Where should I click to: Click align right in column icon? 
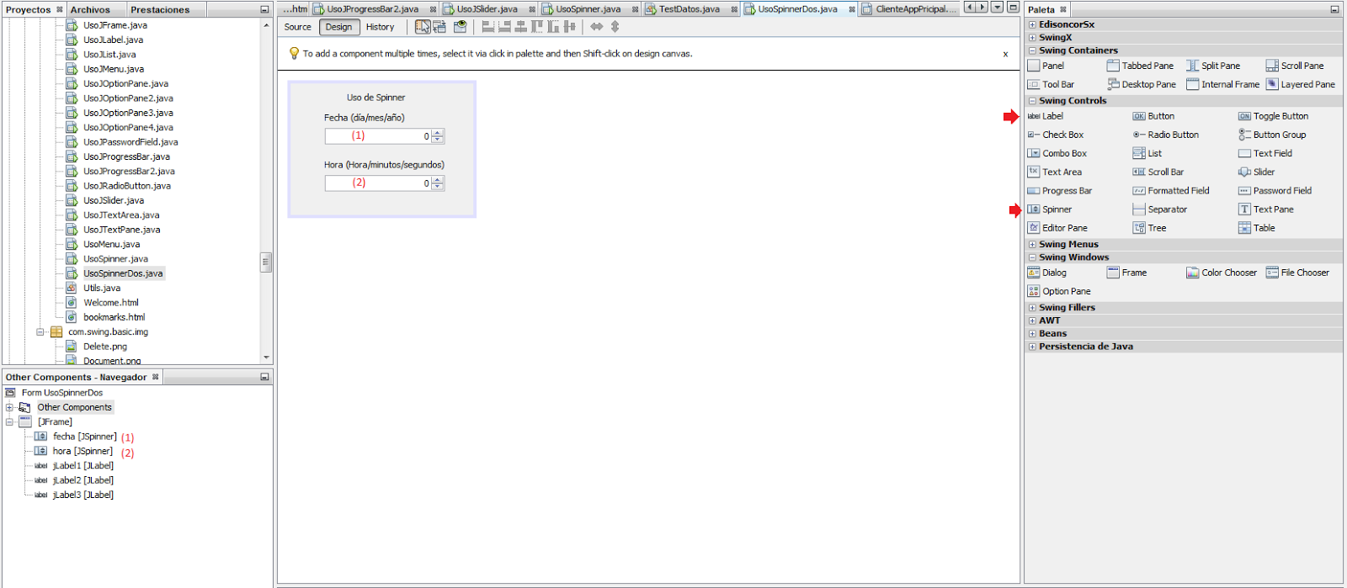coord(504,27)
